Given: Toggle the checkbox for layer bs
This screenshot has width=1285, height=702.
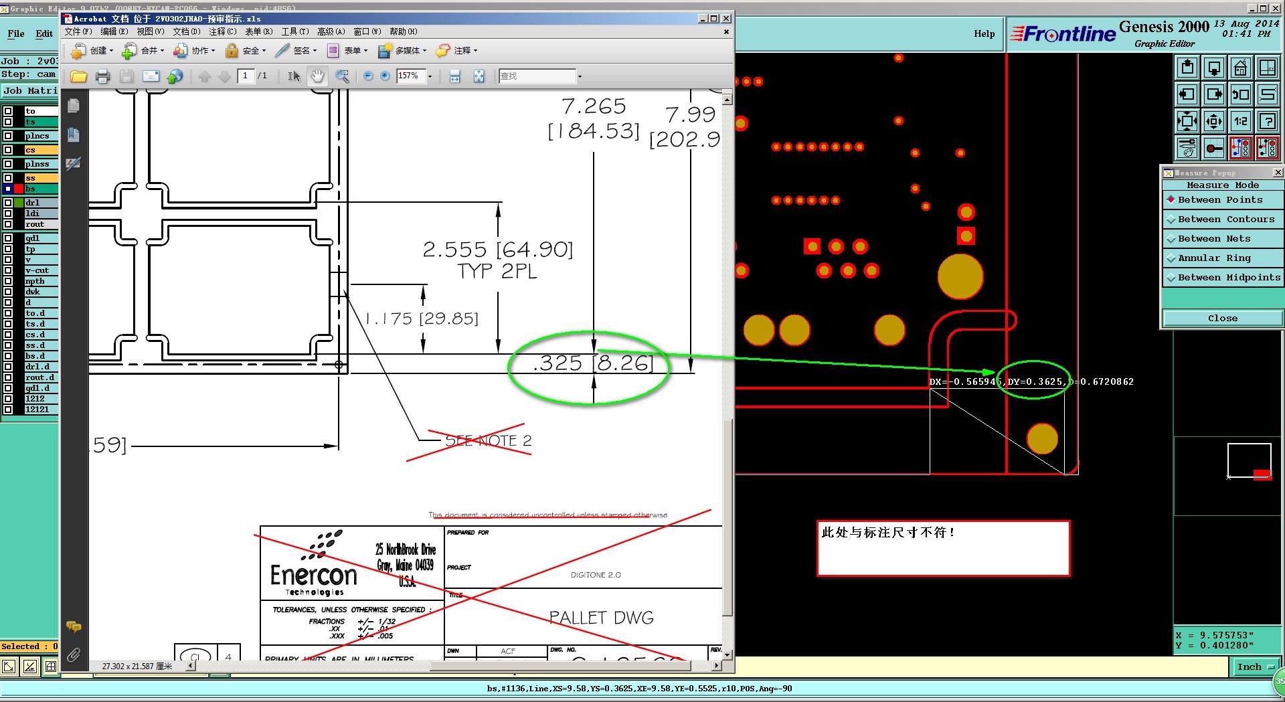Looking at the screenshot, I should [8, 189].
